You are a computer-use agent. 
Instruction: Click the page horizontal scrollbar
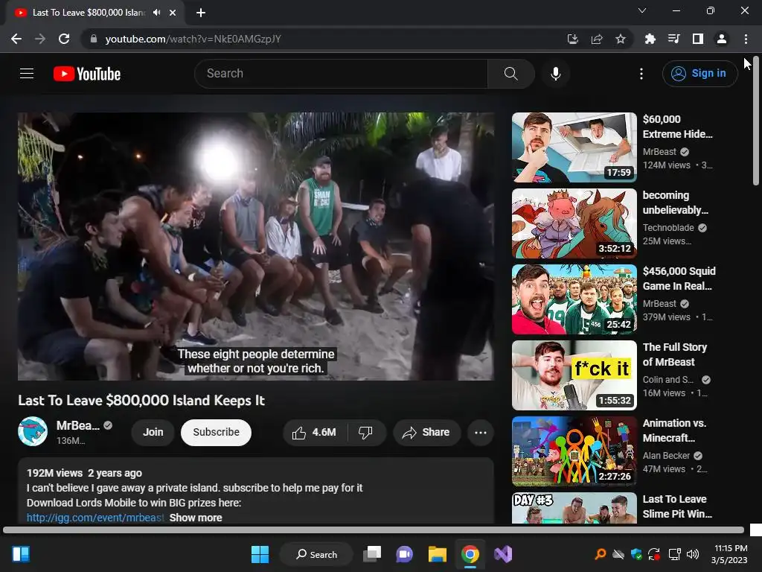pos(374,530)
